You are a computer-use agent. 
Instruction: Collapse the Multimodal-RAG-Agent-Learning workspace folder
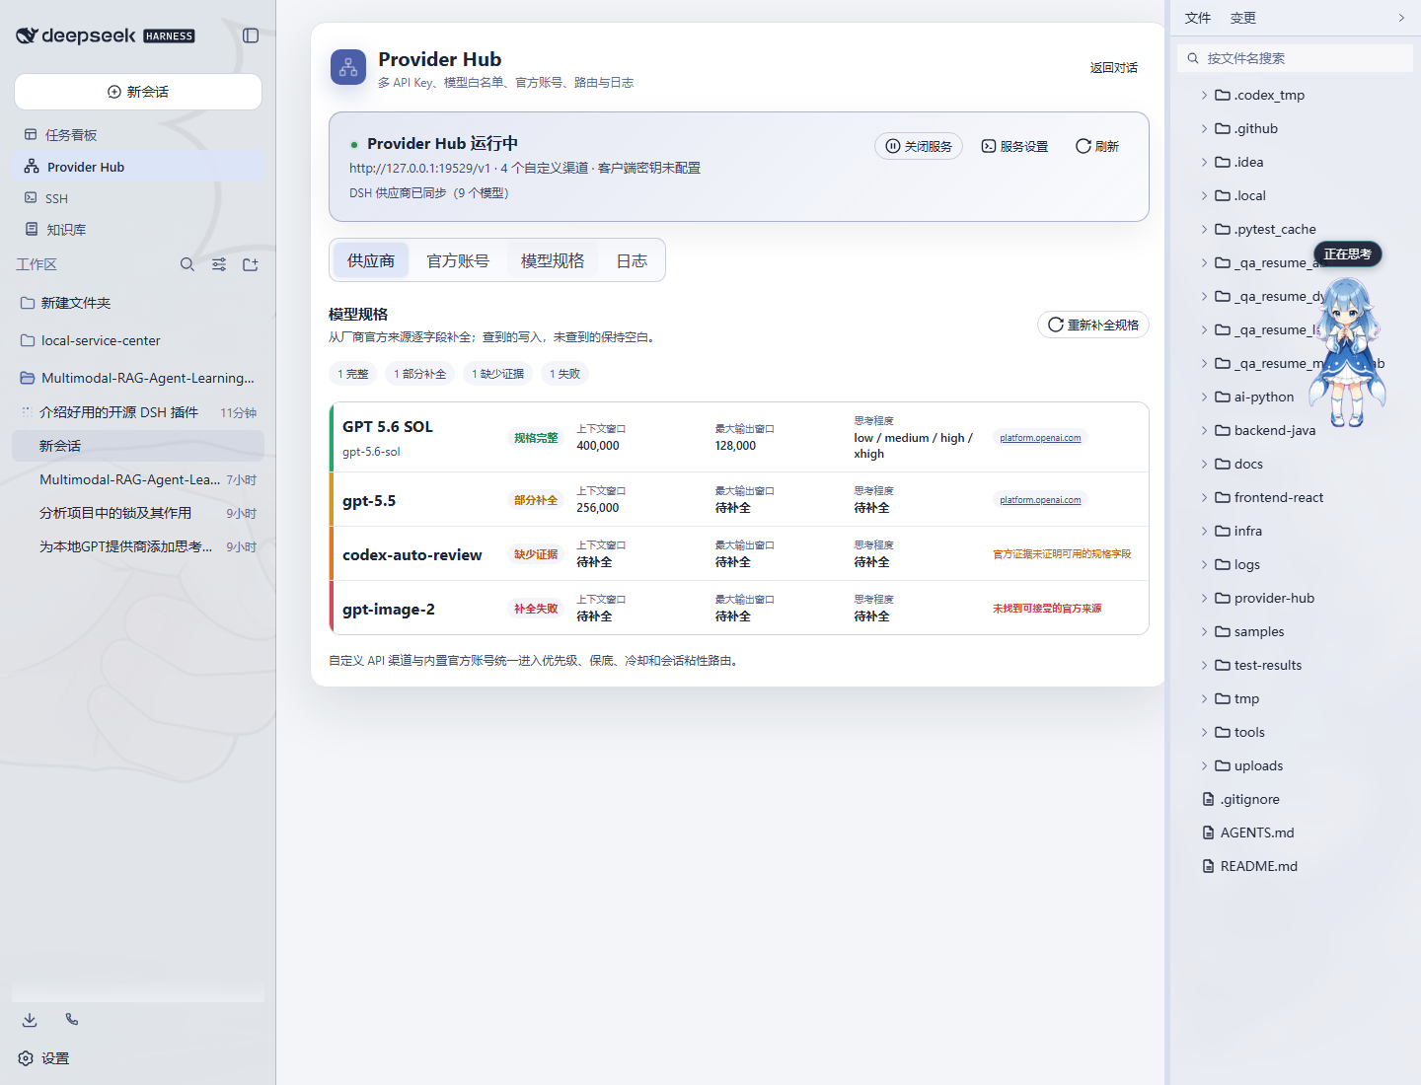pos(138,378)
